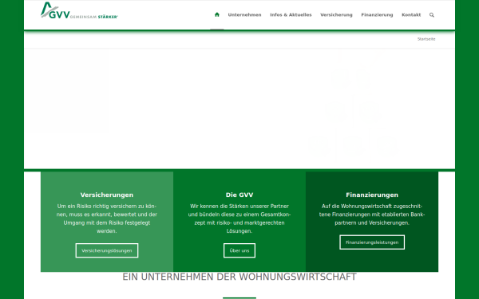Viewport: 479px width, 299px height.
Task: Click the text 'Auf die Wohnungswirtschaft zugeschnittene'
Action: point(372,214)
